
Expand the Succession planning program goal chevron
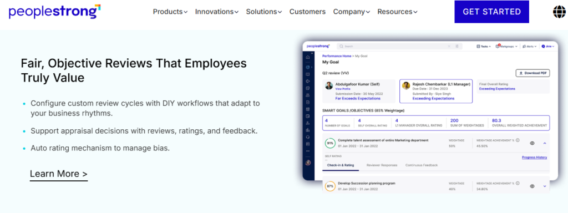545,186
